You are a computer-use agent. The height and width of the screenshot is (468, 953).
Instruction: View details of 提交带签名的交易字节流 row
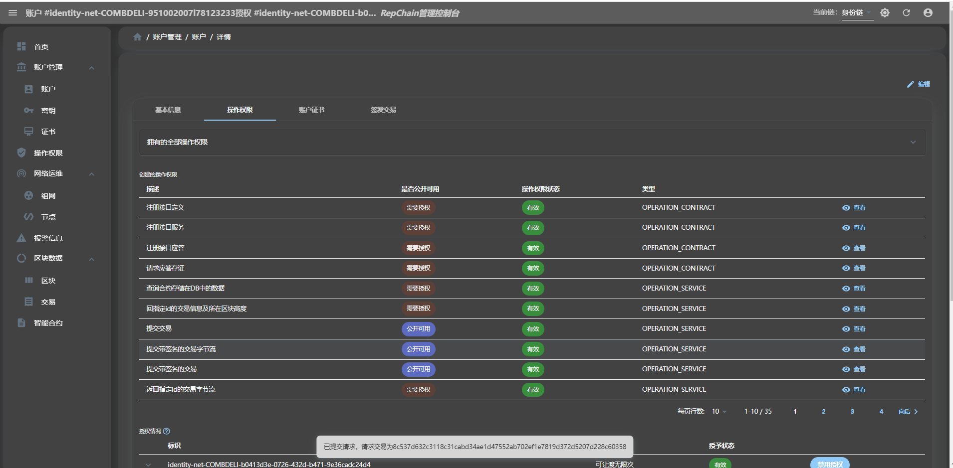(854, 349)
